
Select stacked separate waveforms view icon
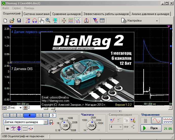pos(71,21)
